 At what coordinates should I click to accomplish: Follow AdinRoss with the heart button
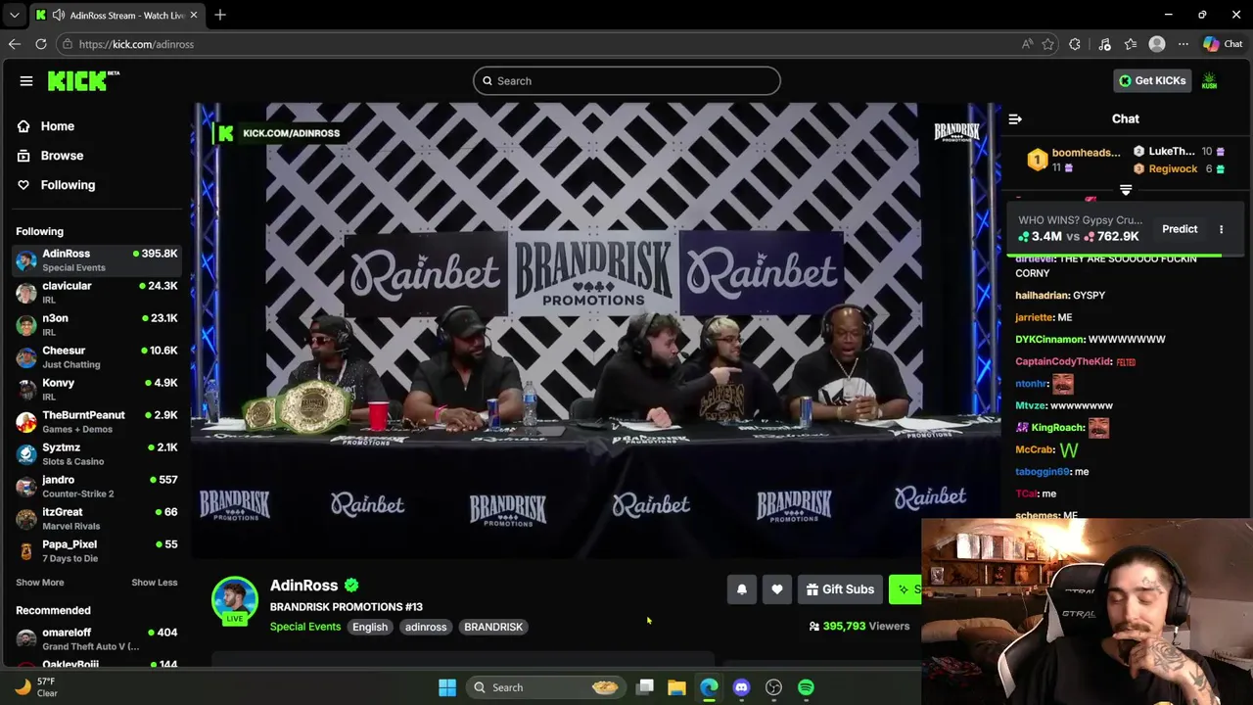[777, 589]
